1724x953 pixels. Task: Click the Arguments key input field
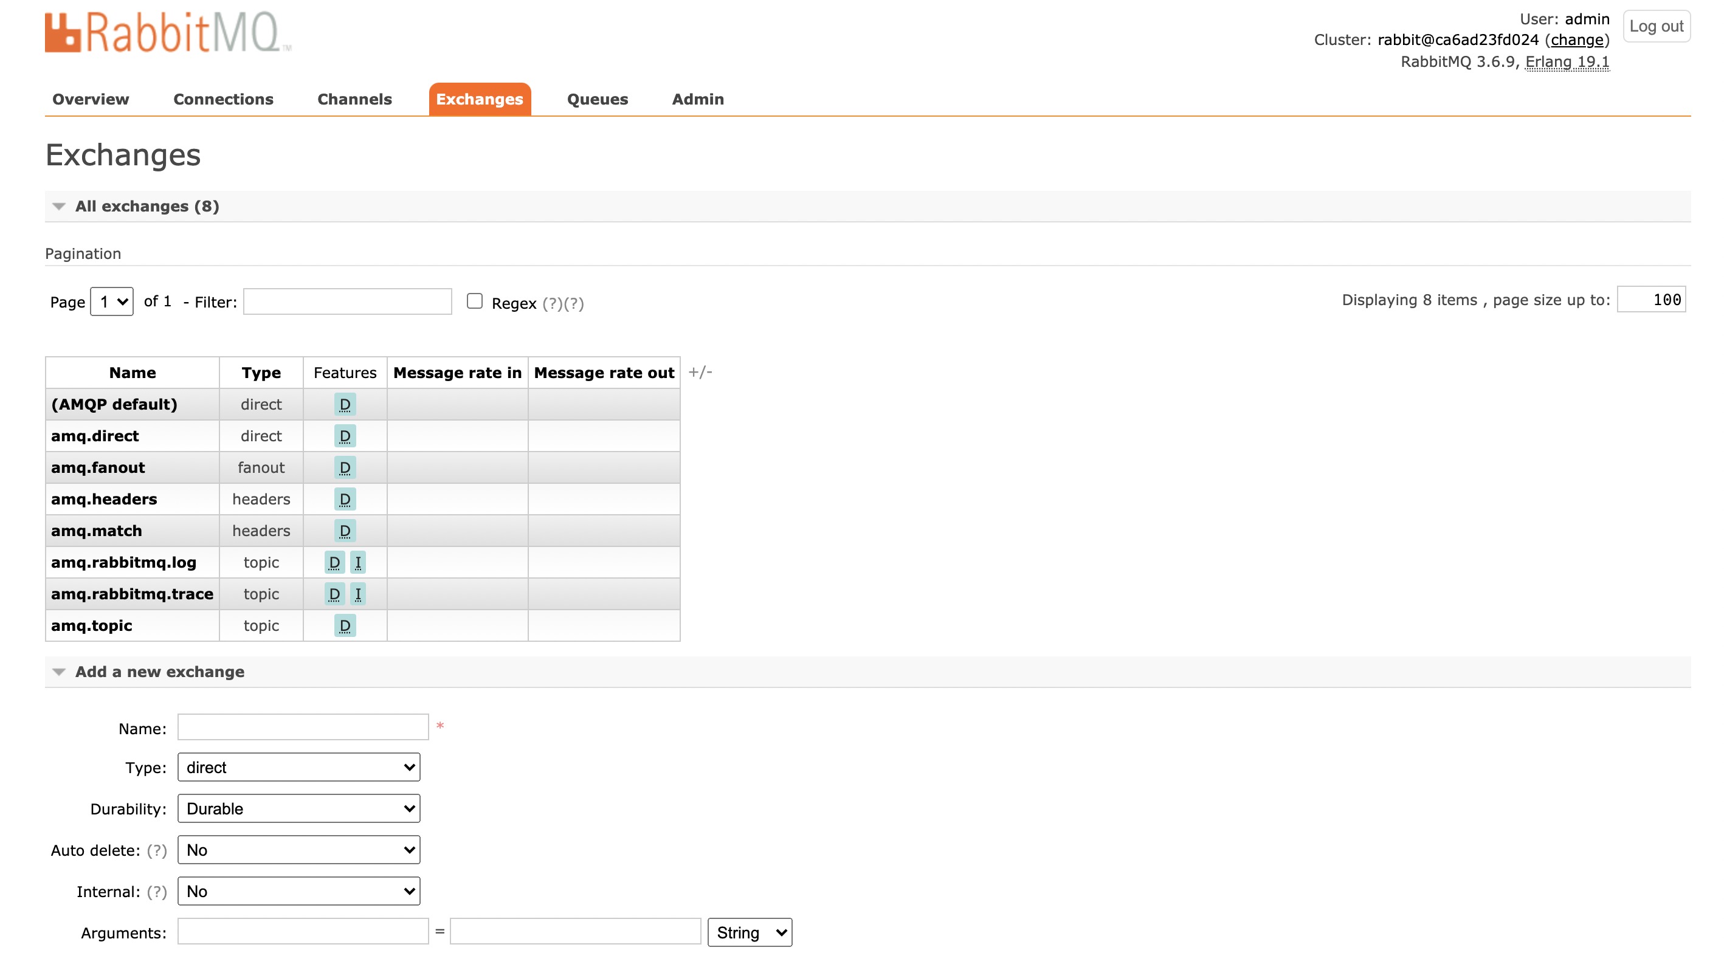(x=303, y=932)
